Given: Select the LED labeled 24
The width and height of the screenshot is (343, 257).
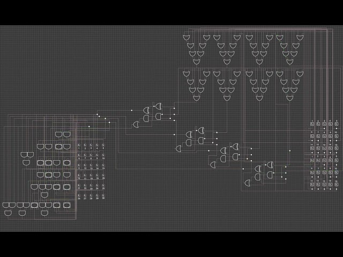Looking at the screenshot, I should coord(98,186).
